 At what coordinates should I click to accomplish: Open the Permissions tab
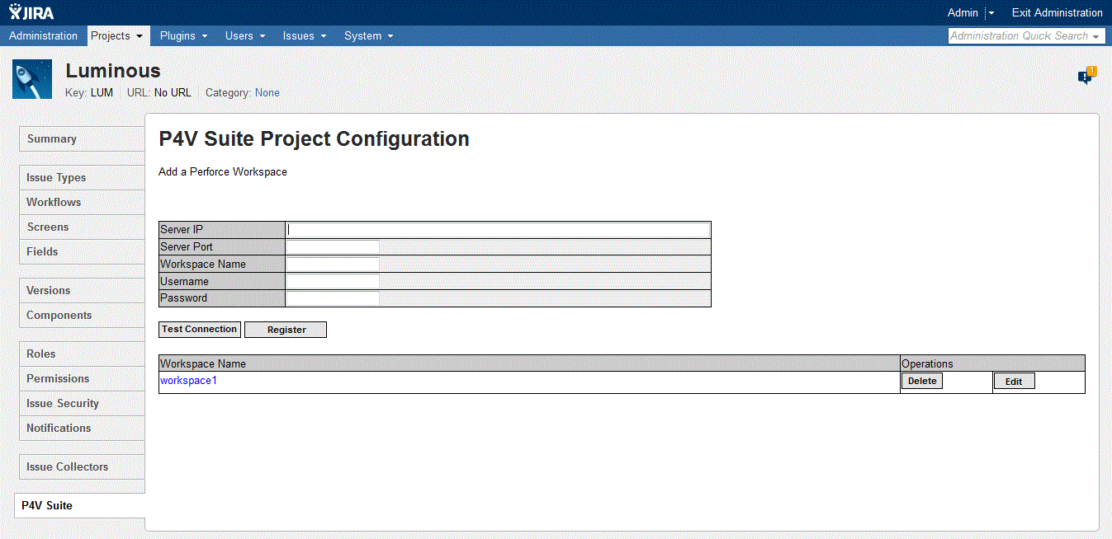click(x=82, y=378)
